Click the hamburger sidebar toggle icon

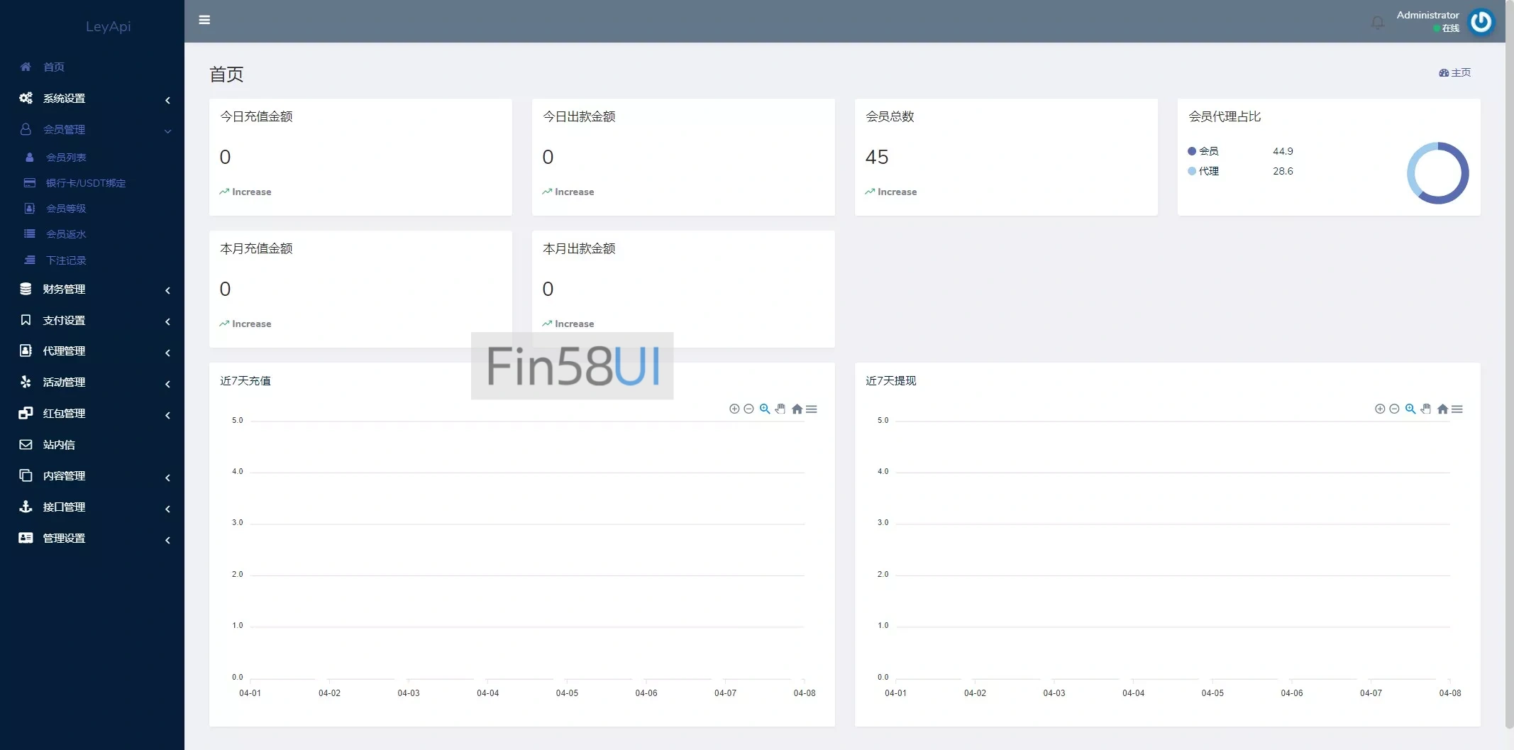tap(204, 20)
